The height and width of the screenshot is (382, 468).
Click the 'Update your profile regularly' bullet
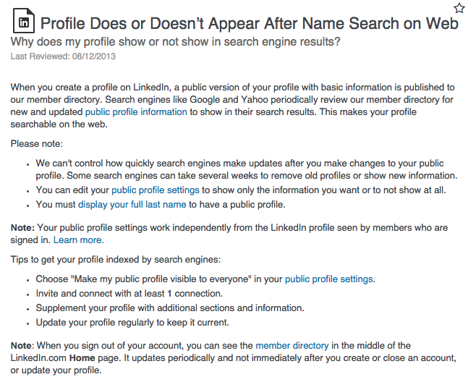click(x=132, y=323)
